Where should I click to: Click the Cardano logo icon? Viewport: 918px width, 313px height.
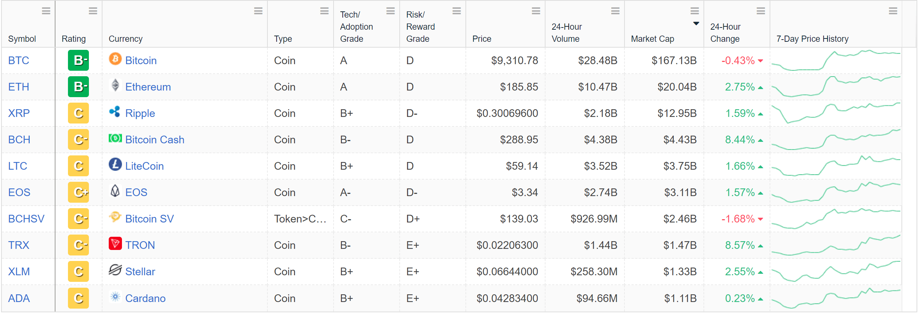tap(115, 297)
